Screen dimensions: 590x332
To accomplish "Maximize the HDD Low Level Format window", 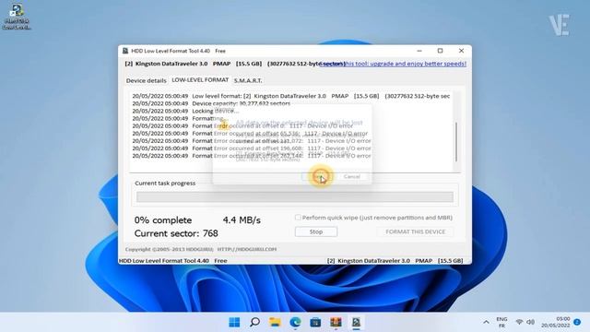I will [441, 51].
